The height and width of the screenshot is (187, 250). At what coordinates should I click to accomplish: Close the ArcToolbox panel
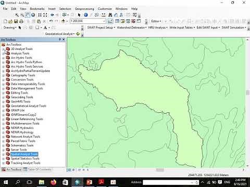(64, 39)
